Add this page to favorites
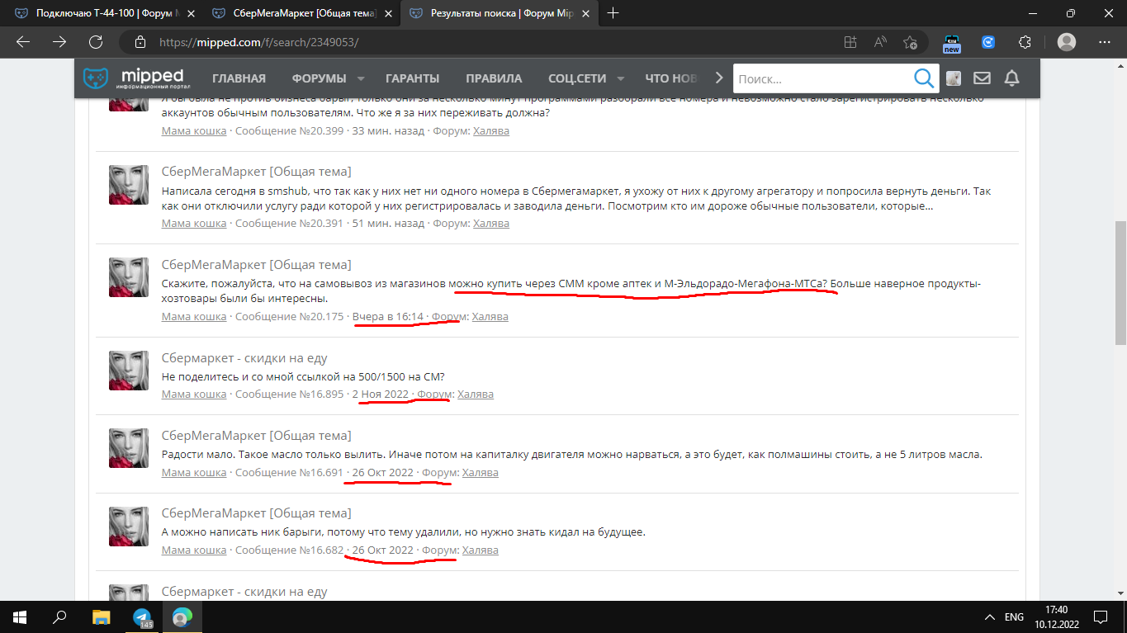Image resolution: width=1127 pixels, height=633 pixels. (910, 42)
